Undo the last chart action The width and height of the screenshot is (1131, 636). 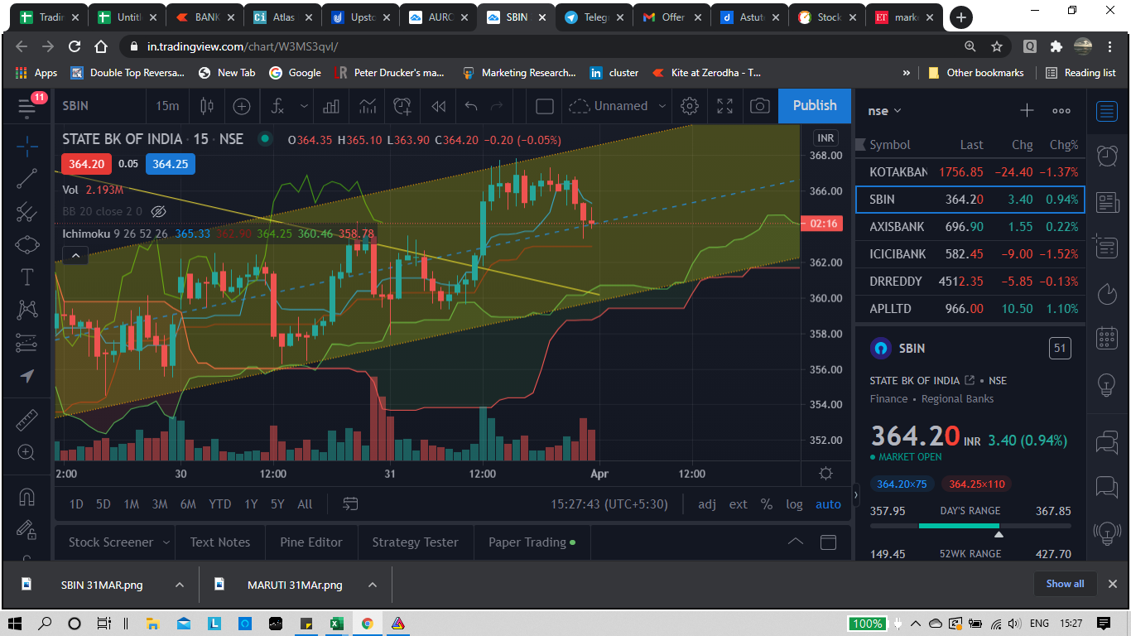click(x=471, y=106)
